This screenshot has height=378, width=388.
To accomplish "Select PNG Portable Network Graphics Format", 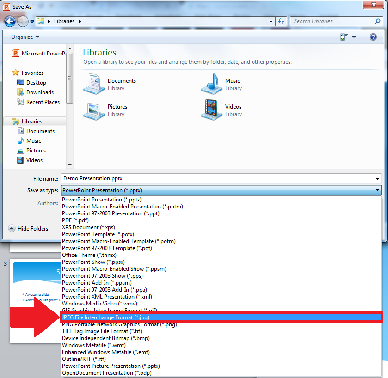I will (119, 324).
